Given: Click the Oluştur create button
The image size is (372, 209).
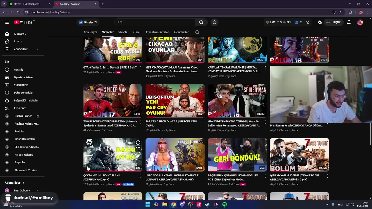Looking at the screenshot, I should (333, 22).
